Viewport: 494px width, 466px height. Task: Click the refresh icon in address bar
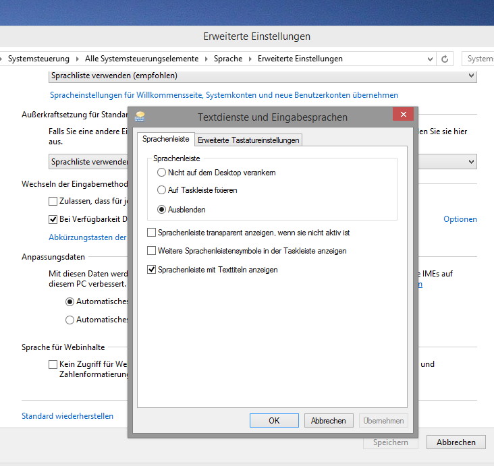(x=445, y=59)
